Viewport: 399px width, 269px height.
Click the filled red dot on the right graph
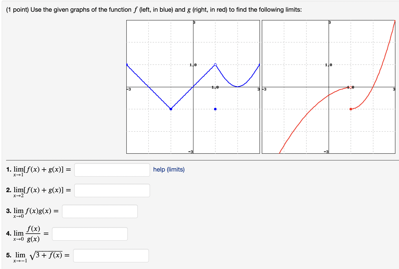click(351, 109)
